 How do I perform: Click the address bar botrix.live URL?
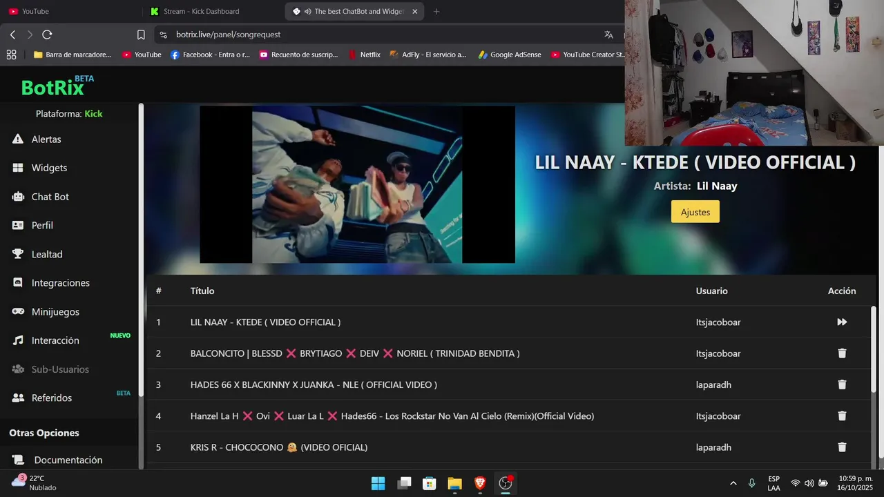tap(228, 35)
